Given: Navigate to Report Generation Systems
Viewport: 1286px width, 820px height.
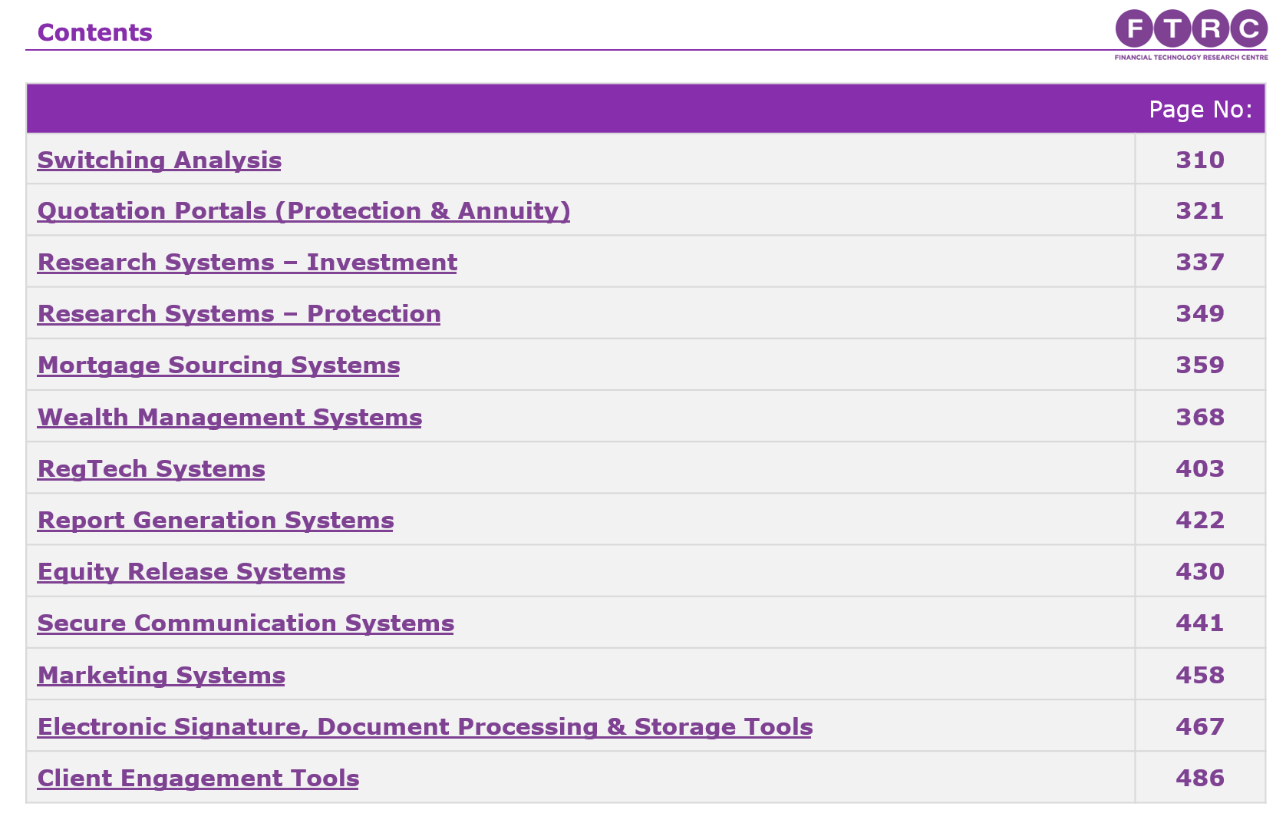Looking at the screenshot, I should click(x=216, y=520).
